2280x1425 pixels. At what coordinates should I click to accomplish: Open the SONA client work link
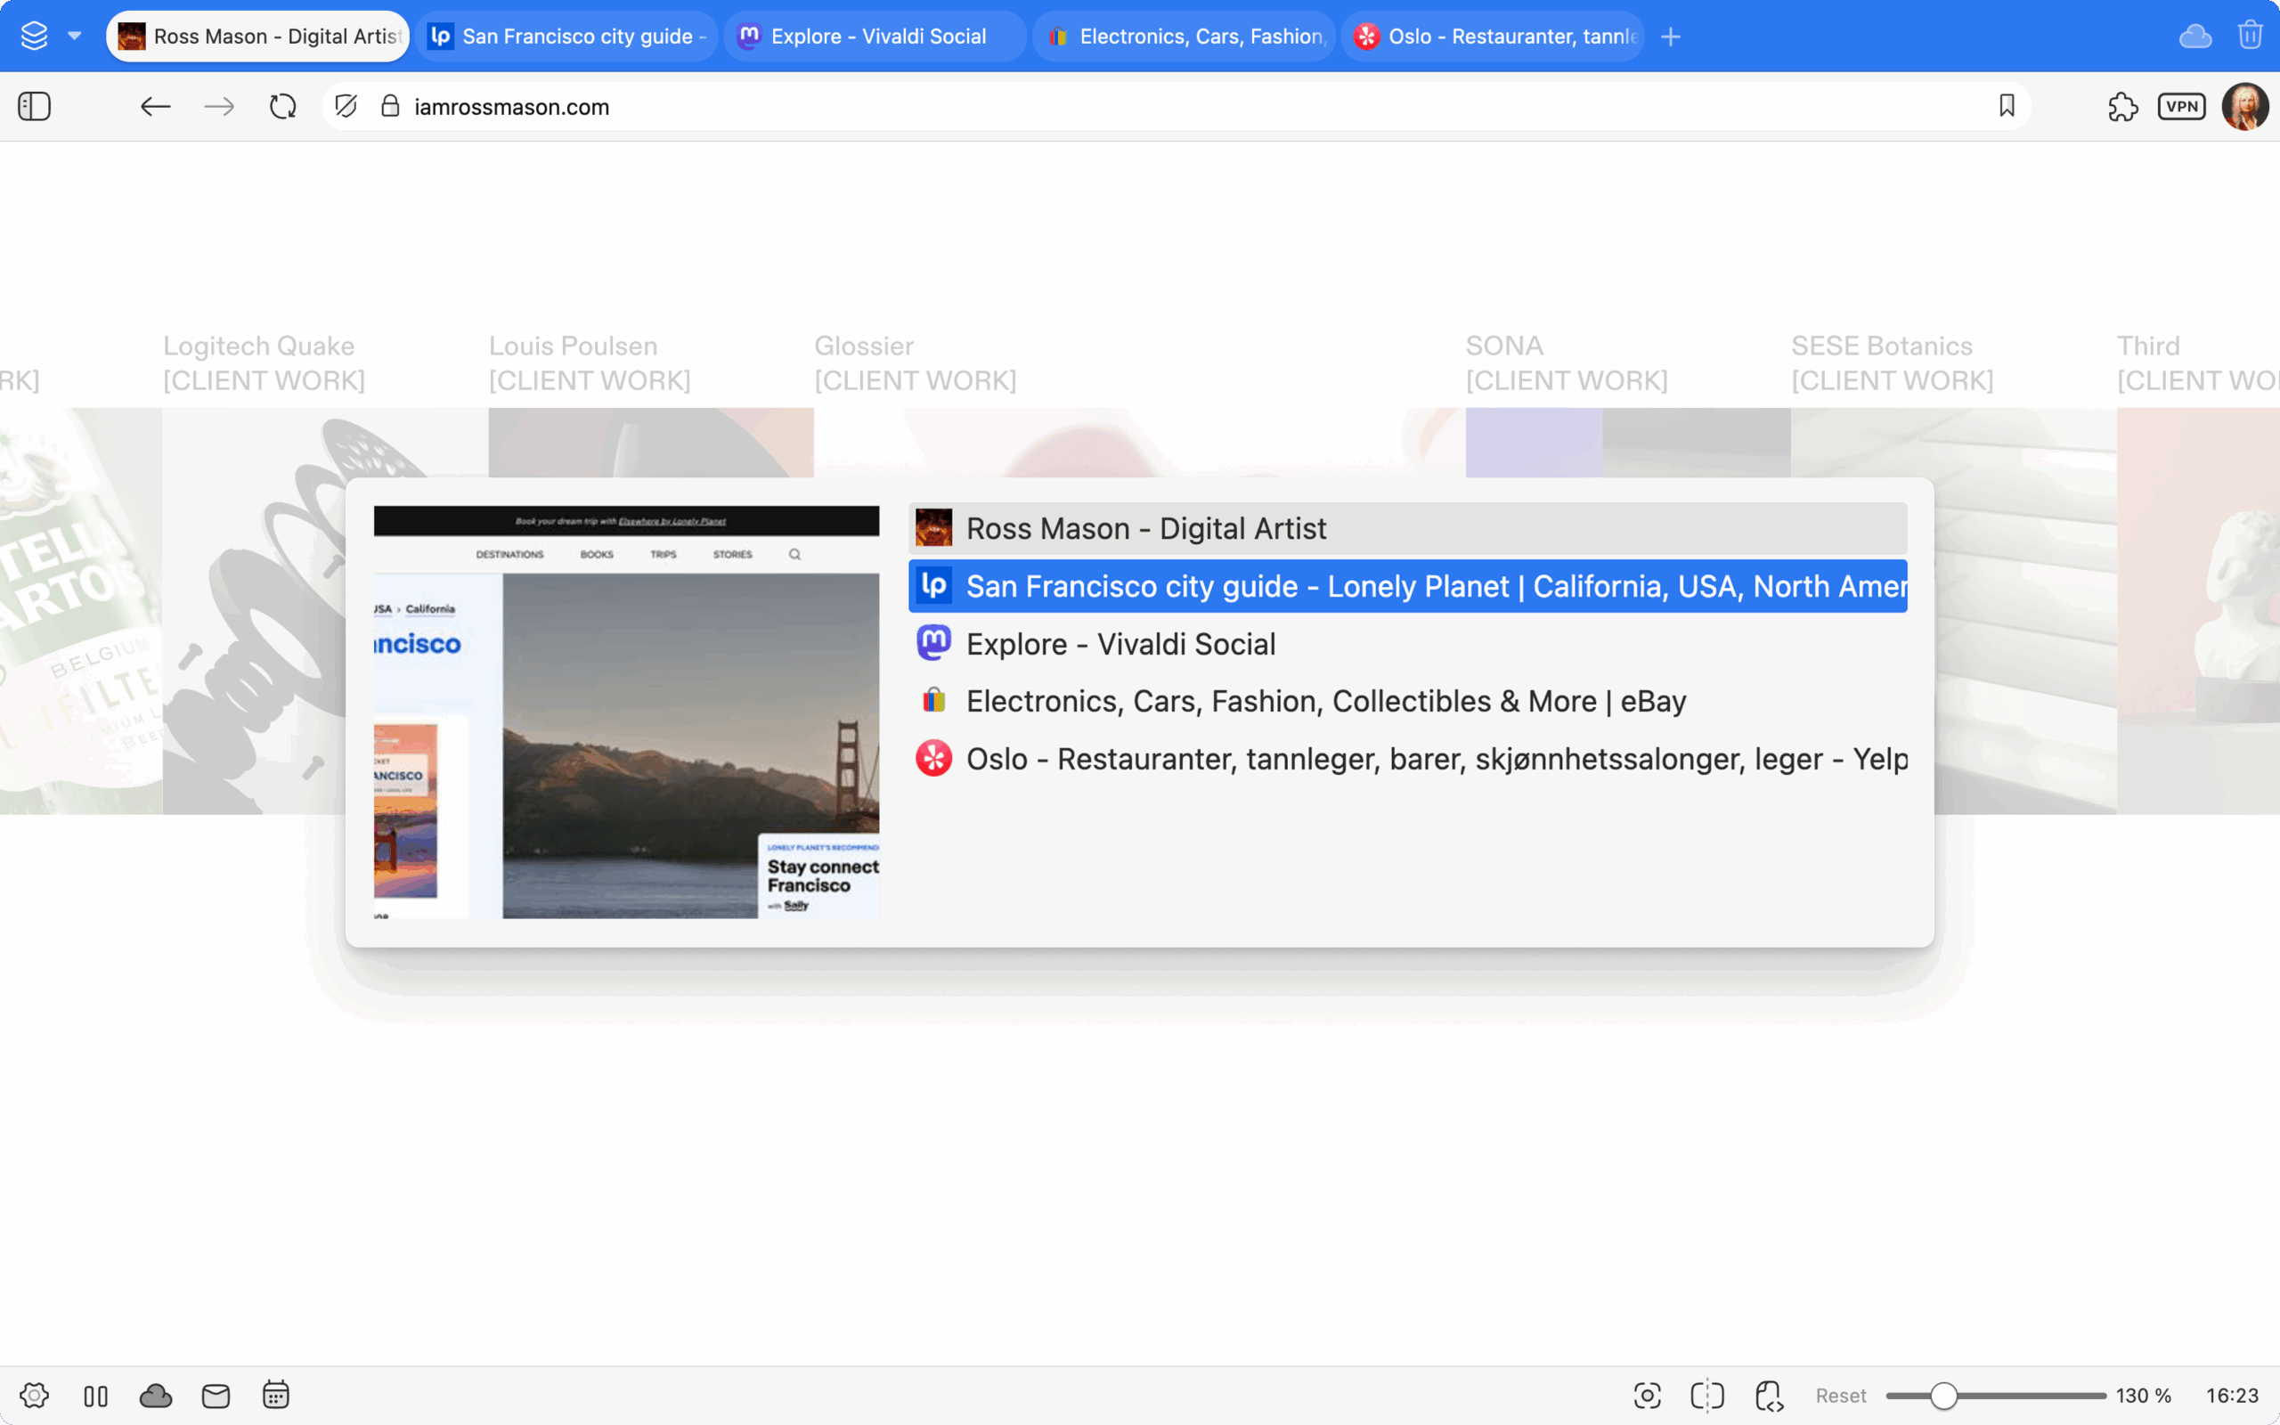pyautogui.click(x=1566, y=362)
